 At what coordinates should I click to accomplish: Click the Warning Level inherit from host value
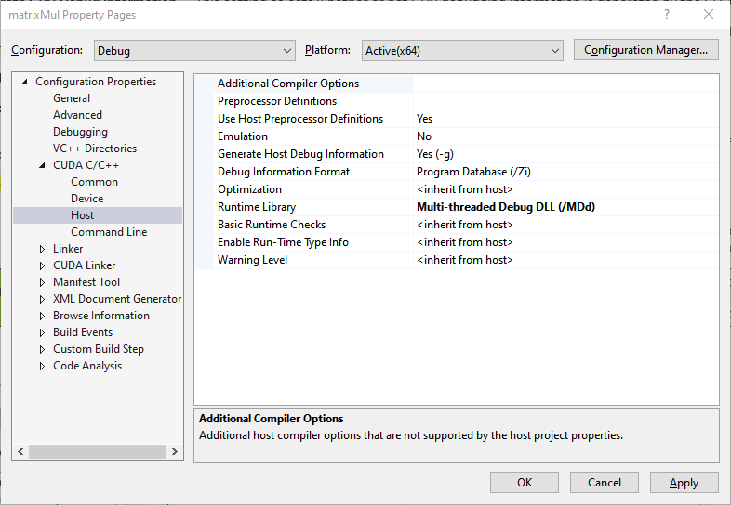point(465,261)
